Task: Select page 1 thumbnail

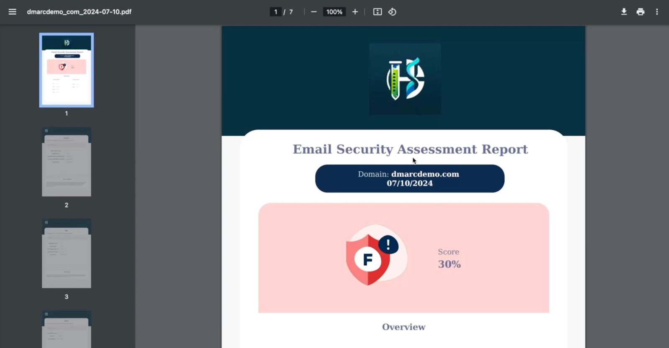Action: point(66,70)
